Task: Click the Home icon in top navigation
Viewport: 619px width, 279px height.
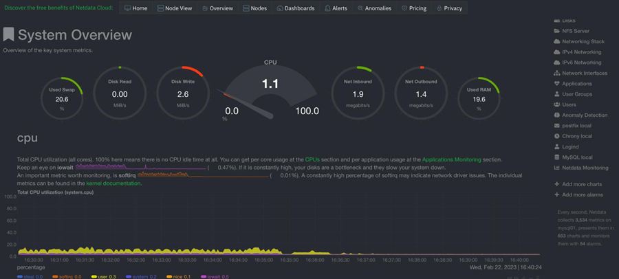Action: coord(128,8)
